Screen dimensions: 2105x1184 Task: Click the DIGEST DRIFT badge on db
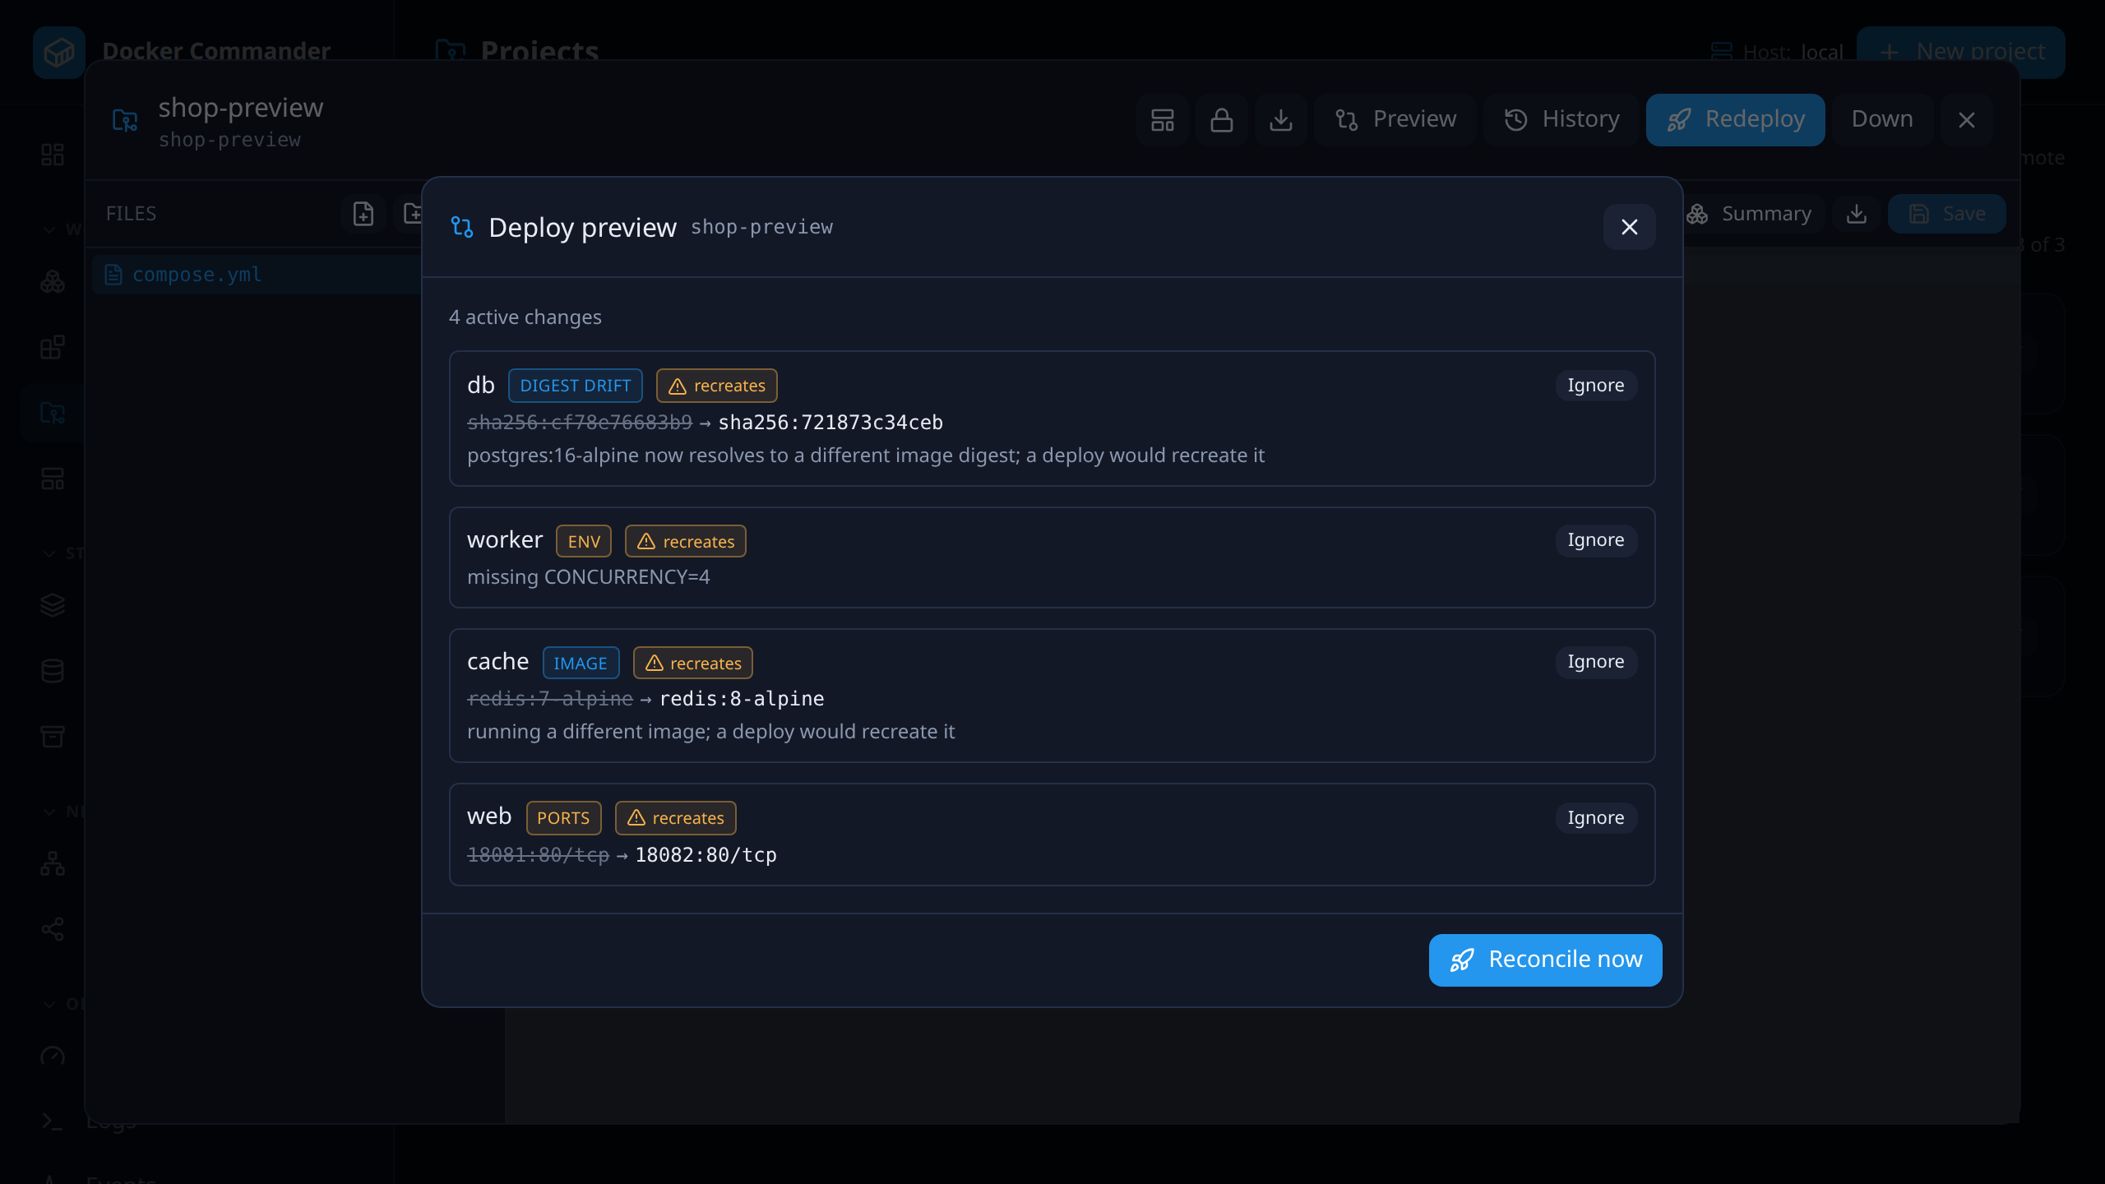575,386
